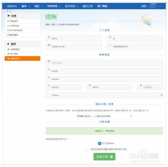Focus the last name input field
Image resolution: width=168 pixels, height=167 pixels.
(x=135, y=38)
